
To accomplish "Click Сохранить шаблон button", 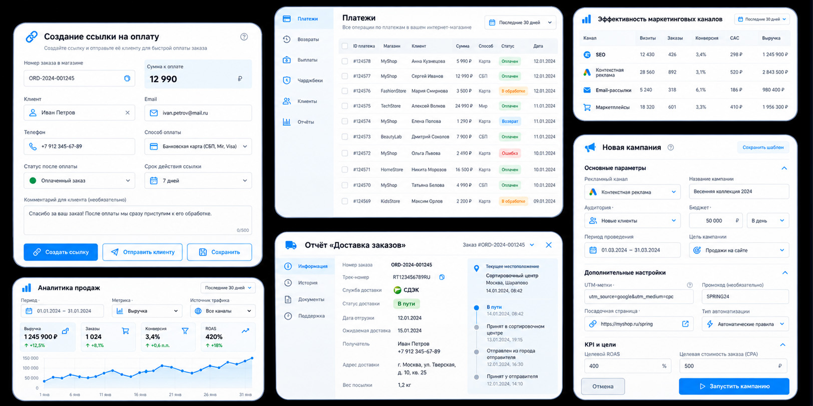I will (763, 147).
